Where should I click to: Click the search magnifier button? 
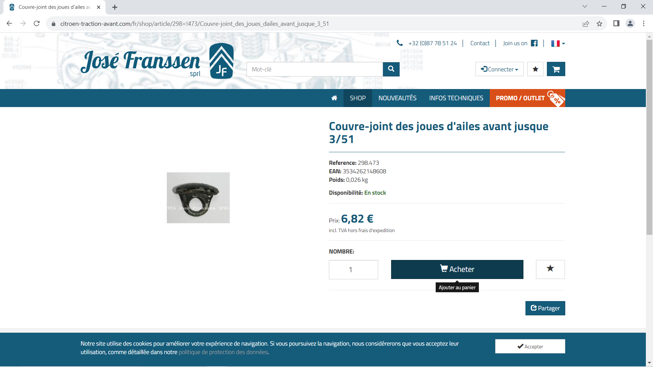coord(391,69)
